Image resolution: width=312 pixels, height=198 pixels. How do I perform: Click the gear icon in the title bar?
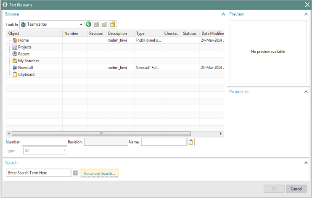(x=5, y=5)
